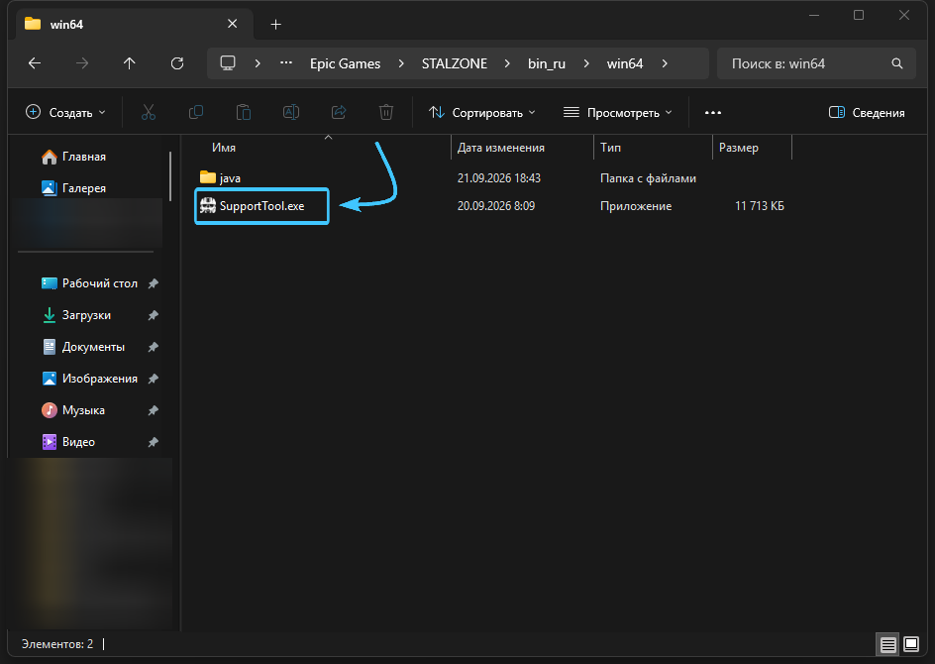Click the Cut scissors icon
The height and width of the screenshot is (664, 935).
(149, 112)
